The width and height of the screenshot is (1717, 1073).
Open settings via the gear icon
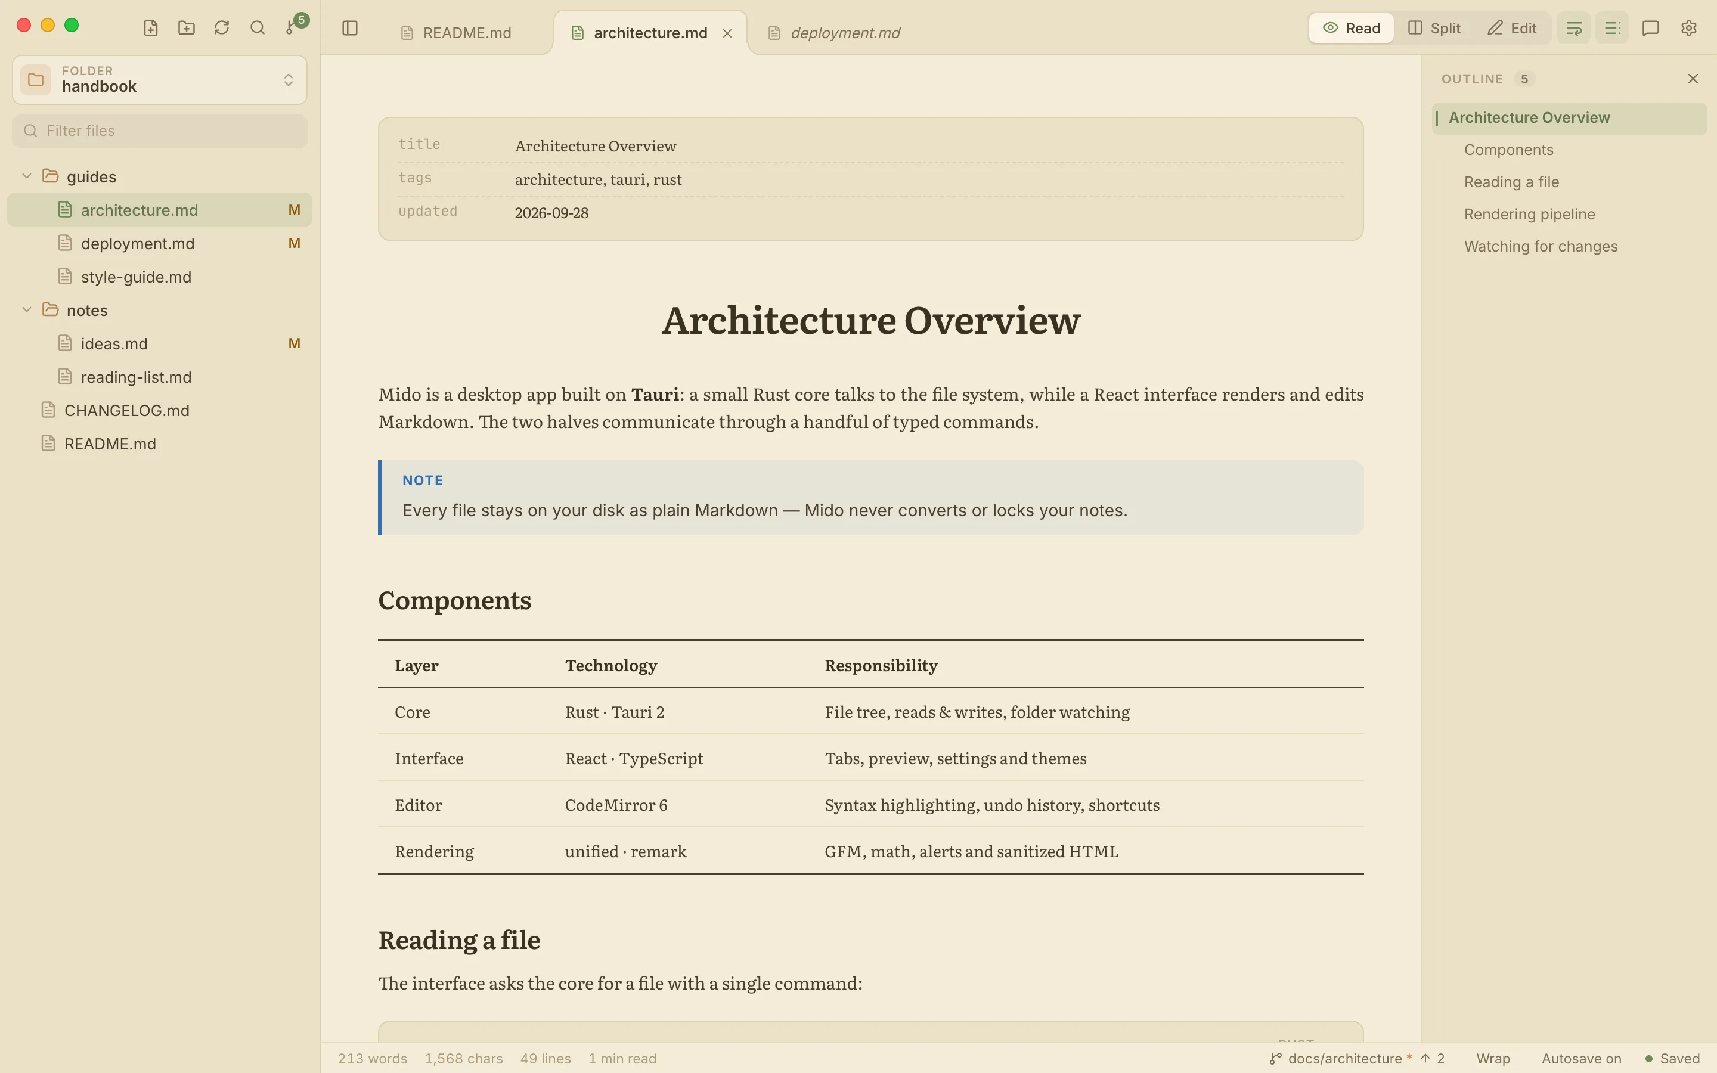coord(1688,27)
